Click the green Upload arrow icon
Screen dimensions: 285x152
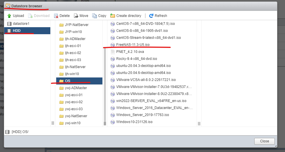pos(9,16)
